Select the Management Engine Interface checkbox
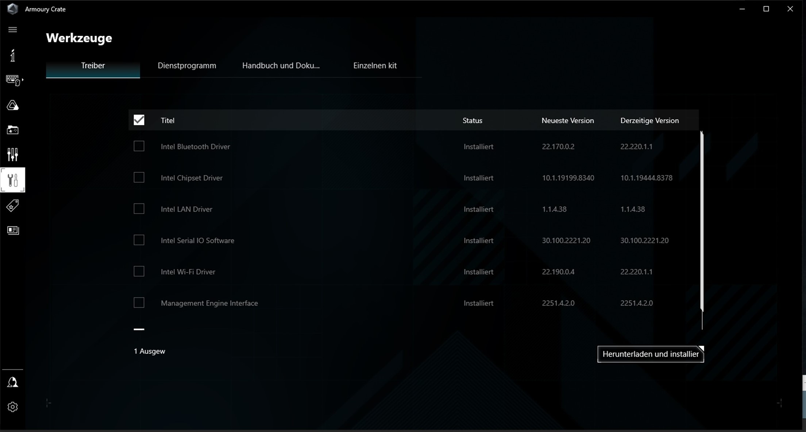The height and width of the screenshot is (432, 806). [139, 303]
